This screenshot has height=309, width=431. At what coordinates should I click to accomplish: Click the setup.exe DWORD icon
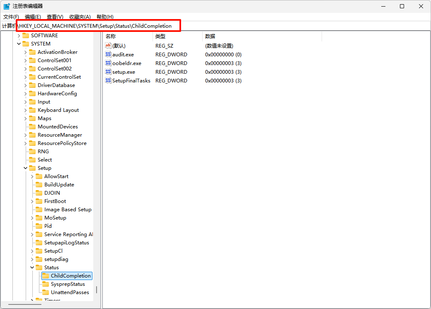(x=108, y=72)
